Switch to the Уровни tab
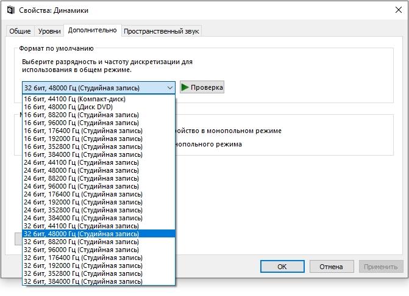This screenshot has width=409, height=296. click(49, 31)
